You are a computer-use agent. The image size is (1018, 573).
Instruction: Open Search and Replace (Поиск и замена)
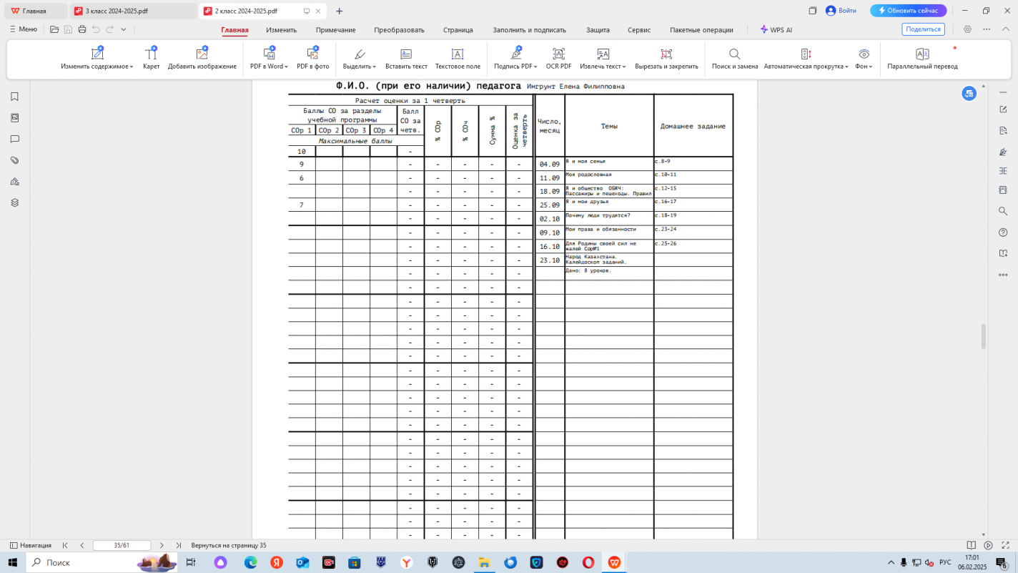click(x=734, y=54)
